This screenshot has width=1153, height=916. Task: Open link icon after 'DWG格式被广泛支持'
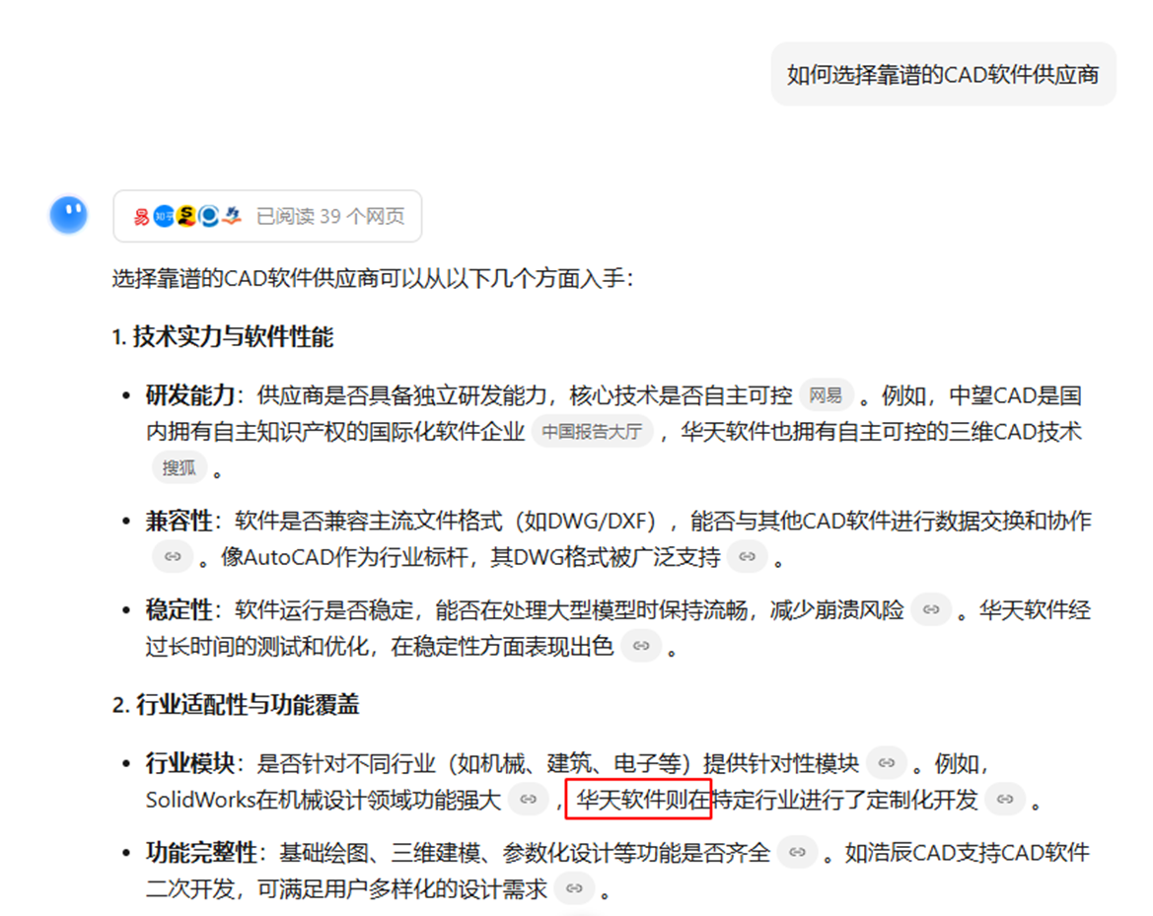(748, 556)
